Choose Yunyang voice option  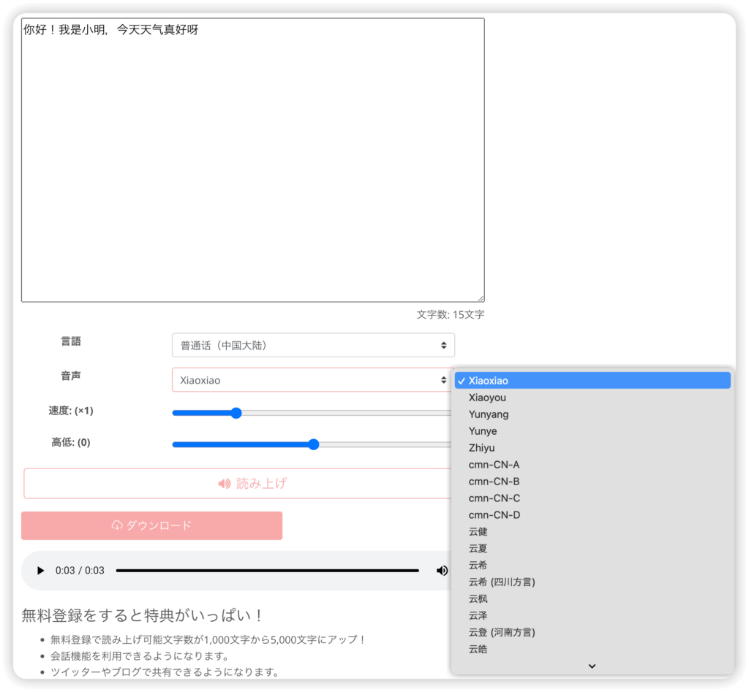click(x=489, y=414)
